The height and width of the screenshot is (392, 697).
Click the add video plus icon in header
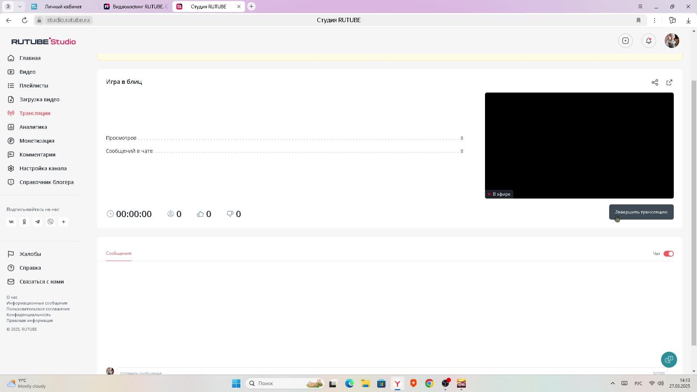pos(625,41)
